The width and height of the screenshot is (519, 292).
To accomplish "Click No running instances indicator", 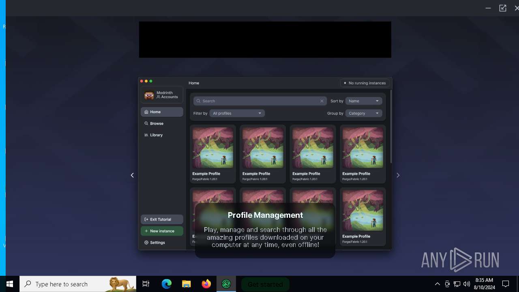I will pyautogui.click(x=365, y=83).
